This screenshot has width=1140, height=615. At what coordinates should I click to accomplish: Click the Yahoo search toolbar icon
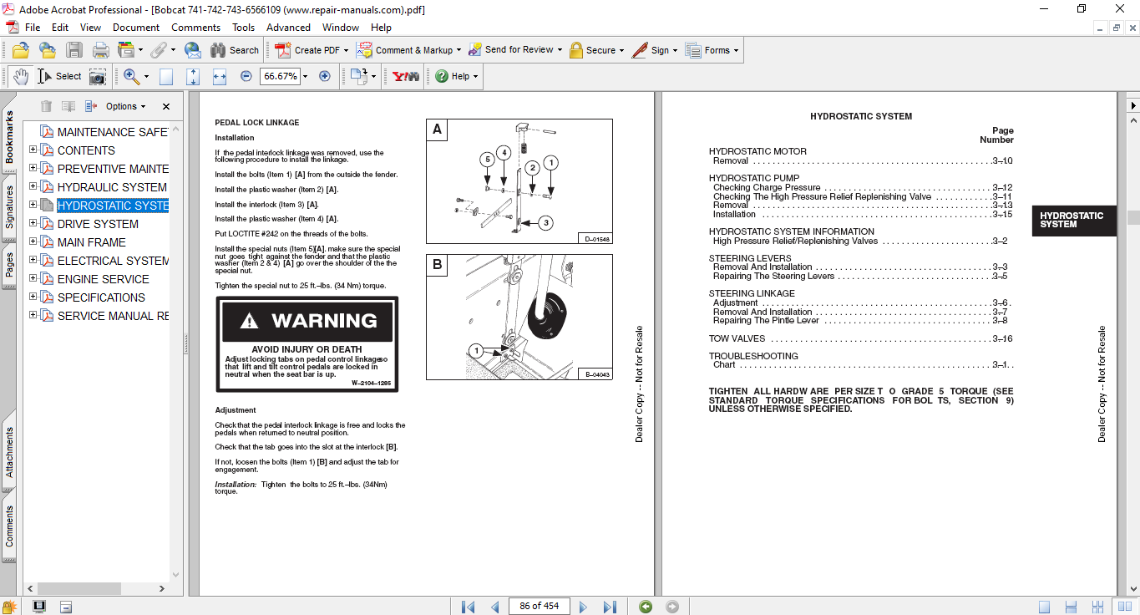coord(406,76)
